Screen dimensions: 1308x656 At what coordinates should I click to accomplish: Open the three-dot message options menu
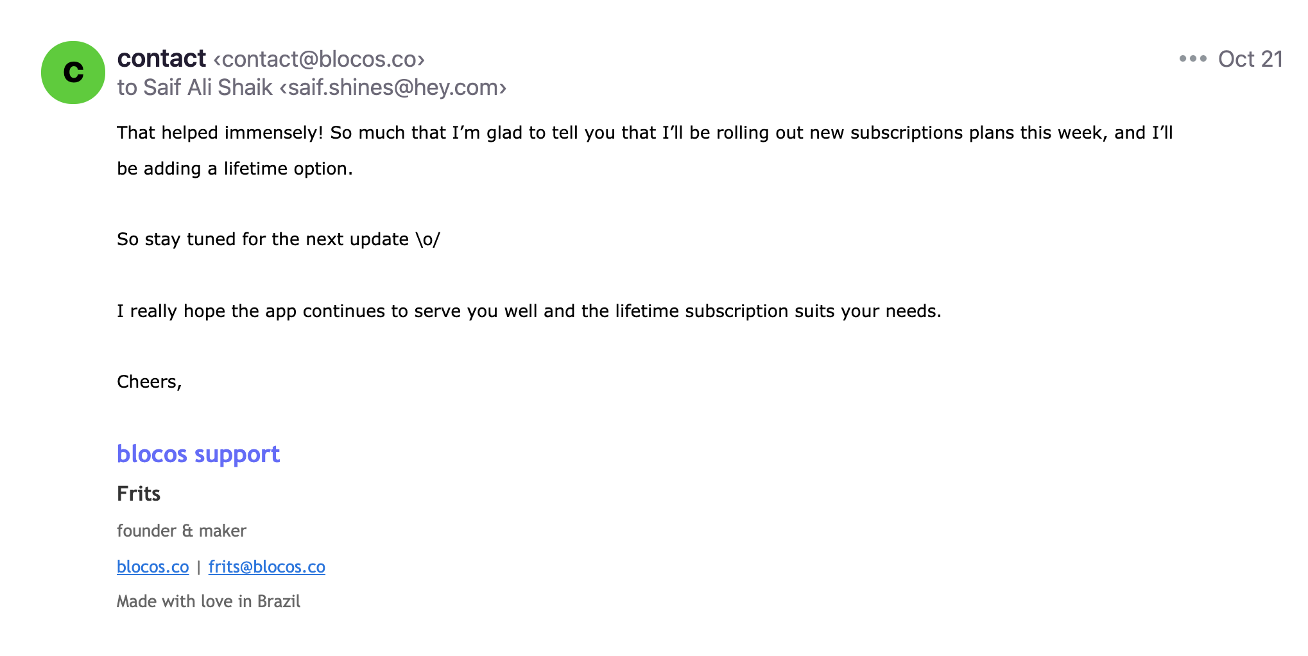point(1192,58)
